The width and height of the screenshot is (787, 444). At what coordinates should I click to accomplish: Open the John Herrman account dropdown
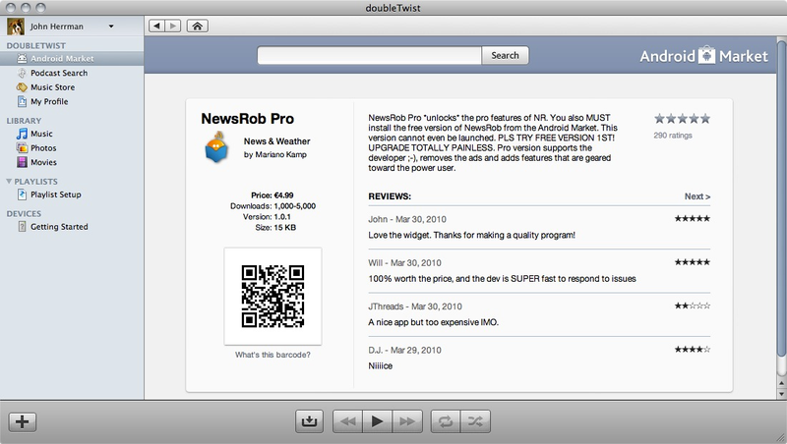tap(111, 27)
